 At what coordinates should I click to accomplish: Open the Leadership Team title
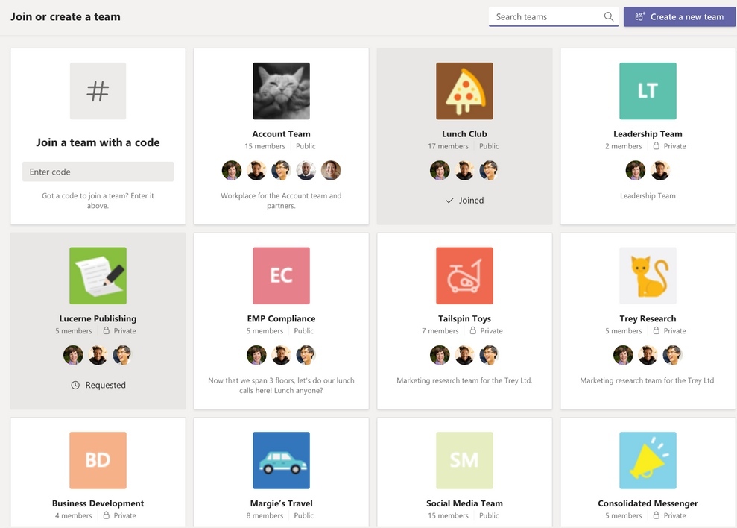648,134
